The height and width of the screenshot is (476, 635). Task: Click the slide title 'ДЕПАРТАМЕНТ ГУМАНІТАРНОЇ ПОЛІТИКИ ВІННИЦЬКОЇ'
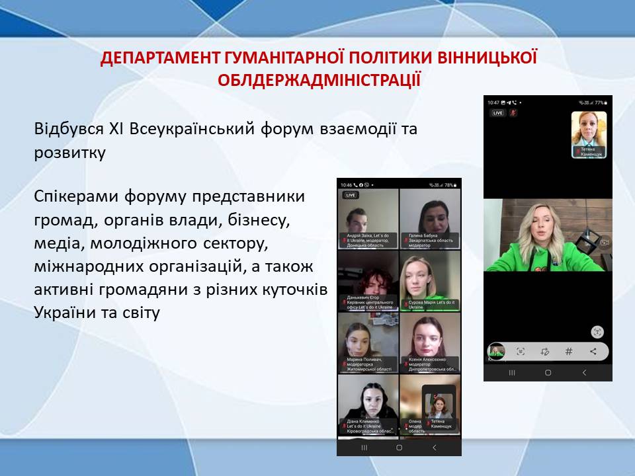point(319,58)
